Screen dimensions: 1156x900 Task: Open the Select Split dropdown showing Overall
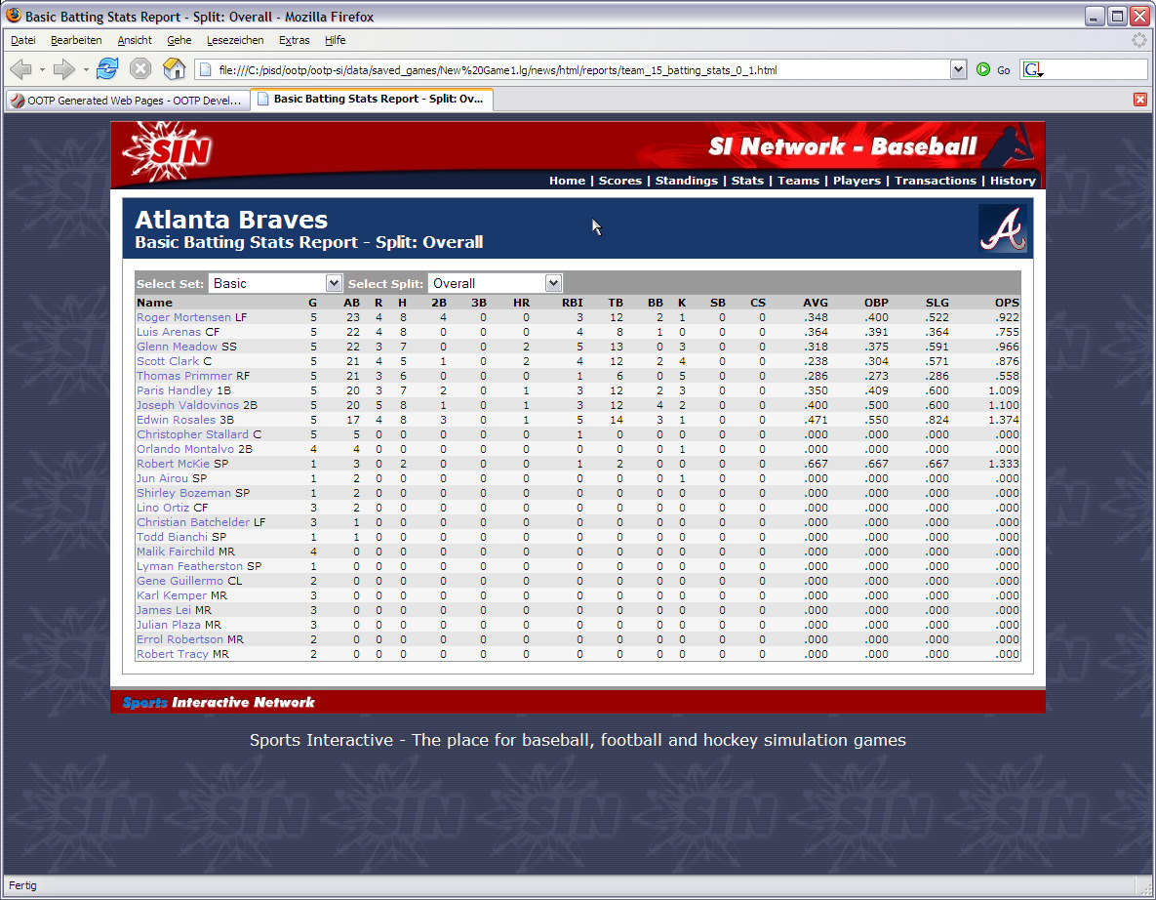point(495,283)
